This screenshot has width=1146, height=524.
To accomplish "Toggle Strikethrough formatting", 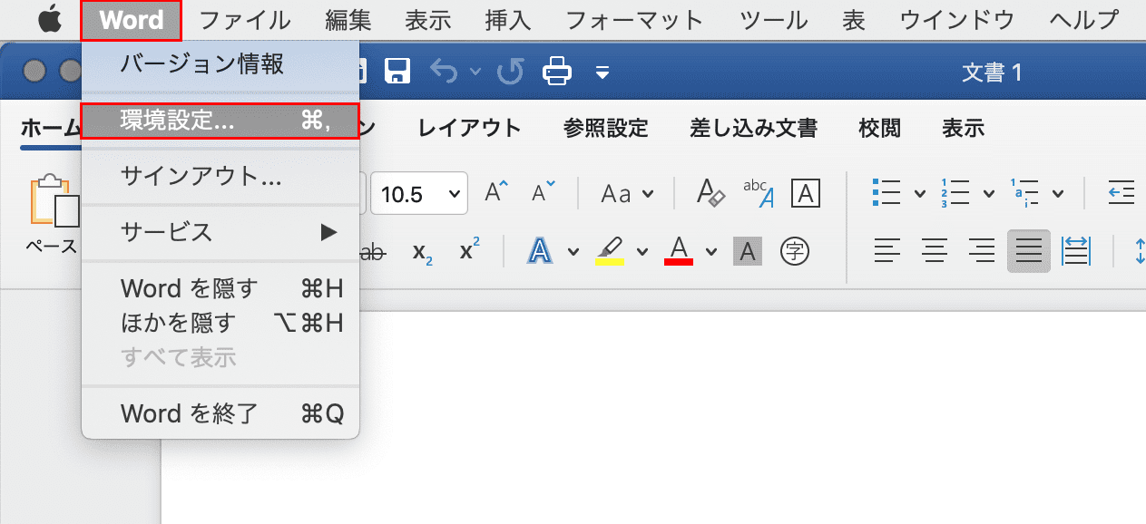I will (x=372, y=251).
